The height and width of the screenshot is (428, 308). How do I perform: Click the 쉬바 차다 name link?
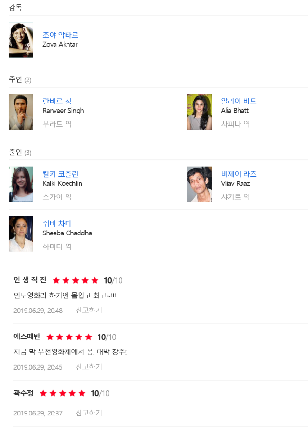coord(57,223)
